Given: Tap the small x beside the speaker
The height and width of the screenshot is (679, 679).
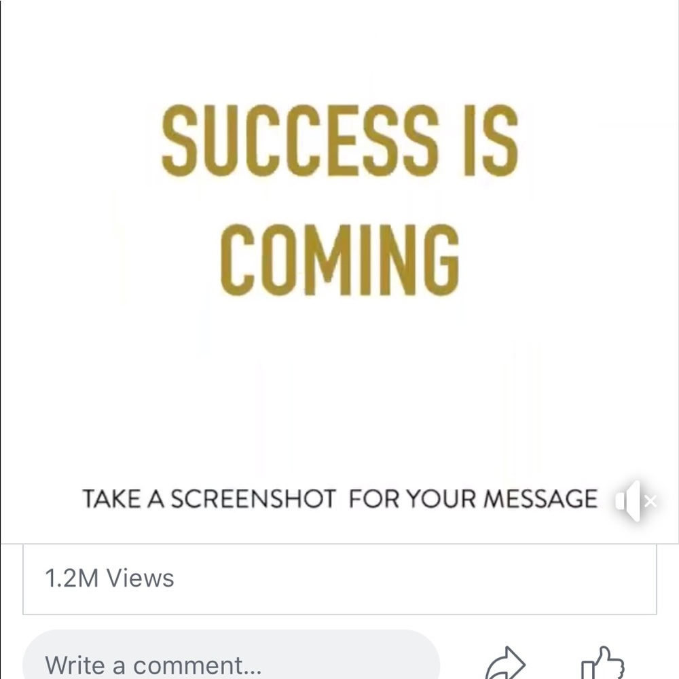Looking at the screenshot, I should click(650, 502).
